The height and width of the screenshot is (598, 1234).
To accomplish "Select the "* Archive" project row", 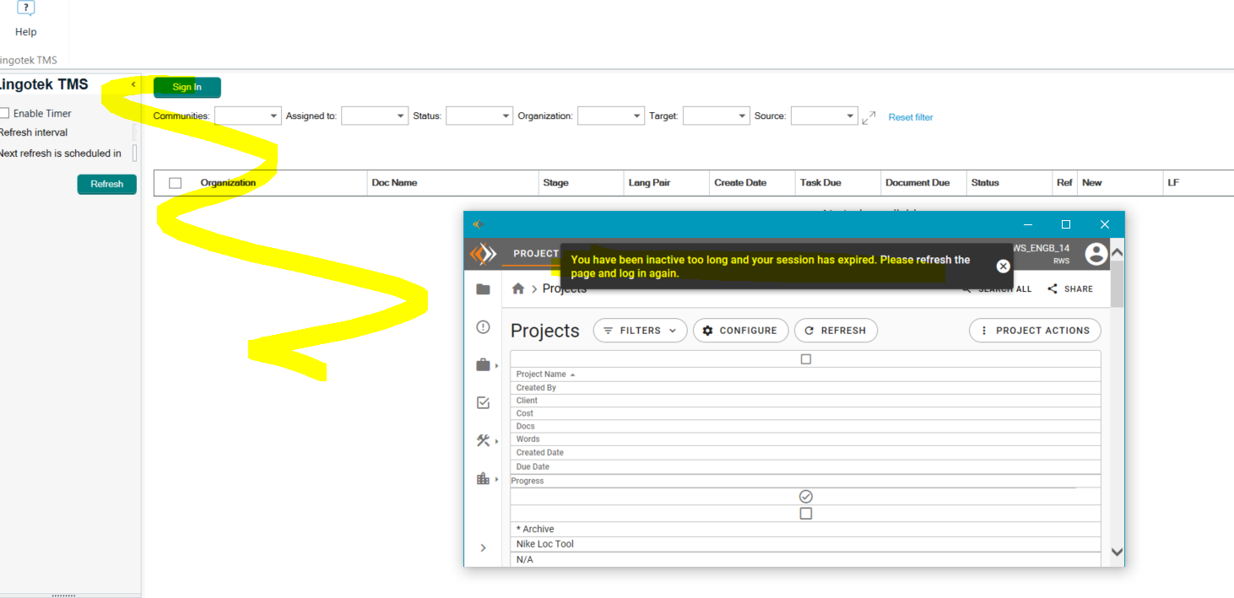I will [805, 530].
